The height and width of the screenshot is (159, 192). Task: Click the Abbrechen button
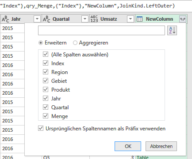pos(161,146)
